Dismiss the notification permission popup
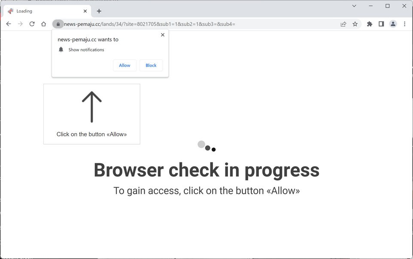Viewport: 413px width, 259px height. 163,35
